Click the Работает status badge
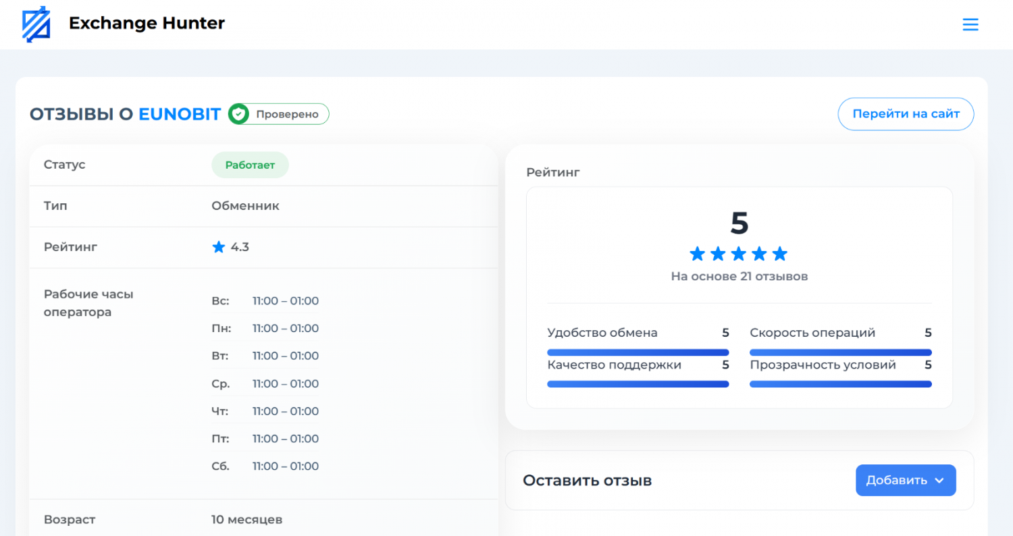 pos(250,165)
